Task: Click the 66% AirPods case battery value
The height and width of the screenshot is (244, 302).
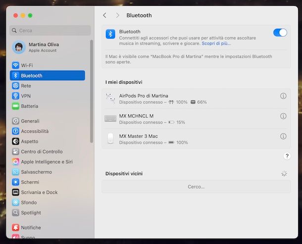Action: 202,102
